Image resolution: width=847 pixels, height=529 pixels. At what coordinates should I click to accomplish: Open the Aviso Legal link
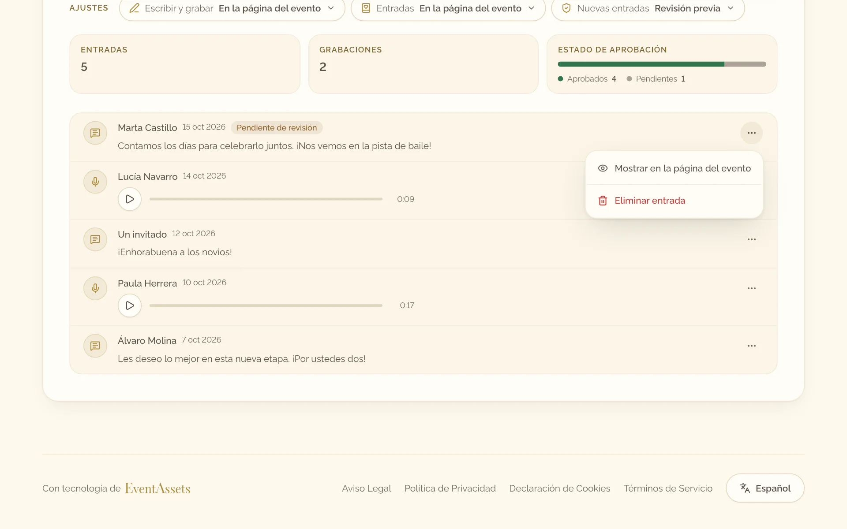click(x=367, y=488)
